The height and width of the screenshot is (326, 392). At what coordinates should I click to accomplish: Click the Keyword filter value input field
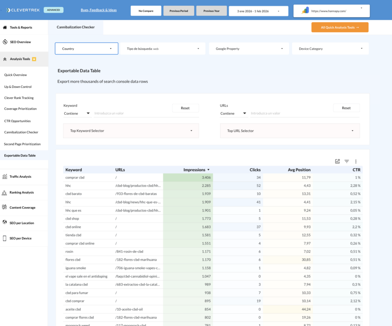point(146,114)
